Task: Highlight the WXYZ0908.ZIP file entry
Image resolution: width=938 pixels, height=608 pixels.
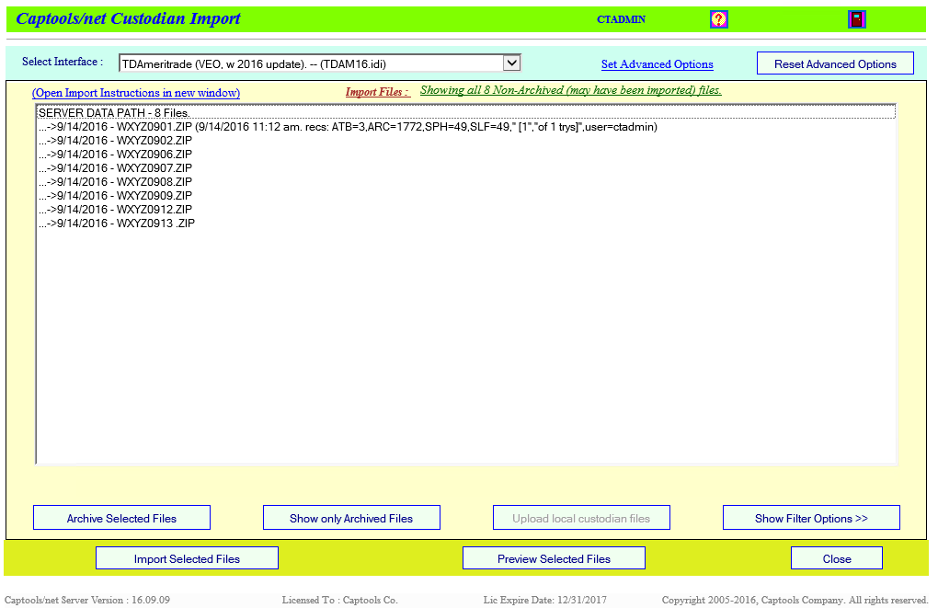Action: click(154, 182)
